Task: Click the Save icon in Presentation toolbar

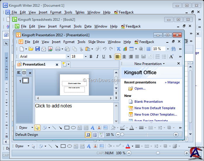Action: coord(37,49)
